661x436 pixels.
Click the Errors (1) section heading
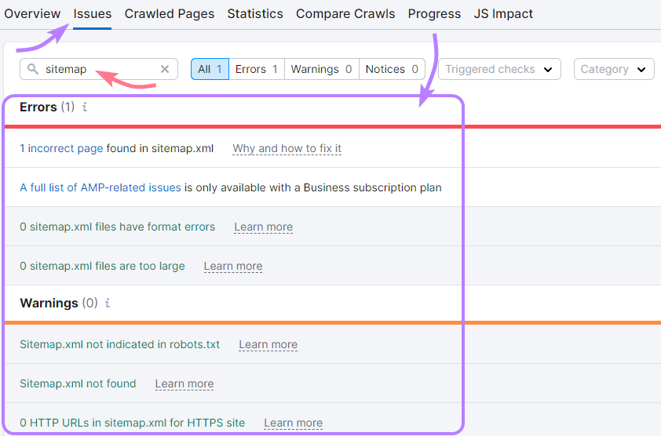(x=47, y=107)
